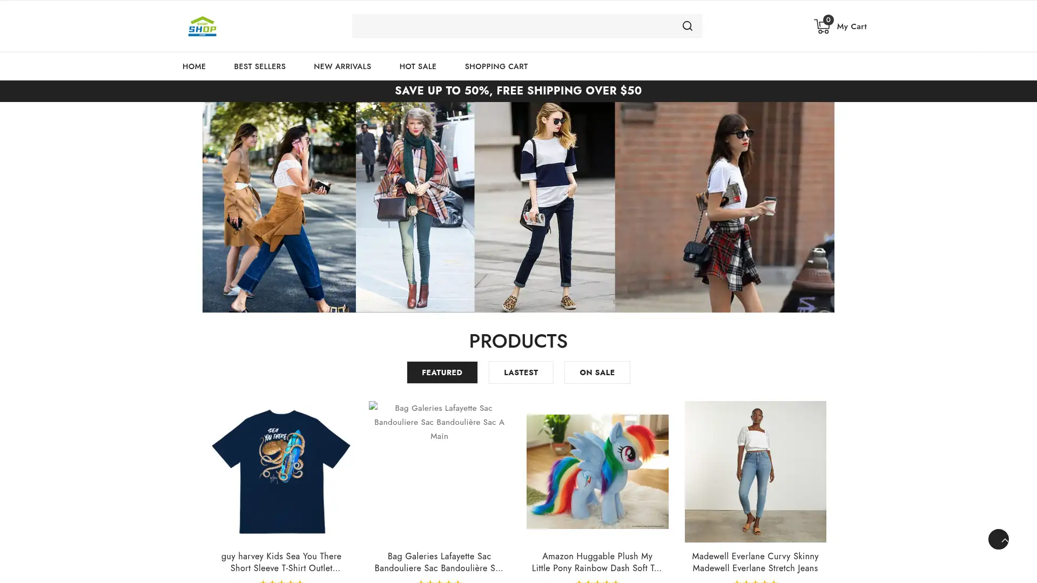
Task: Open the My Cart link
Action: [851, 26]
